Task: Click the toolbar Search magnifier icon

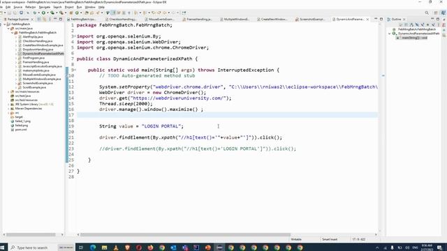Action: 427,13
